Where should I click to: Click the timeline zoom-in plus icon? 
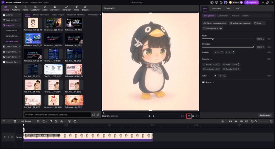271,121
